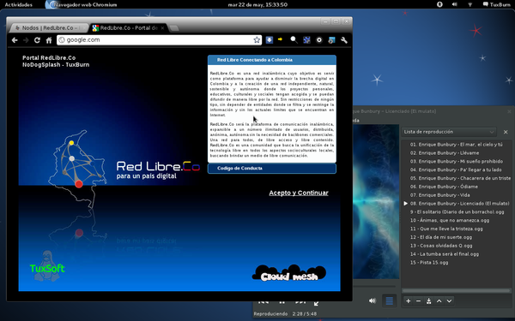Image resolution: width=515 pixels, height=321 pixels.
Task: Open the TuxBurn user menu
Action: pyautogui.click(x=497, y=4)
